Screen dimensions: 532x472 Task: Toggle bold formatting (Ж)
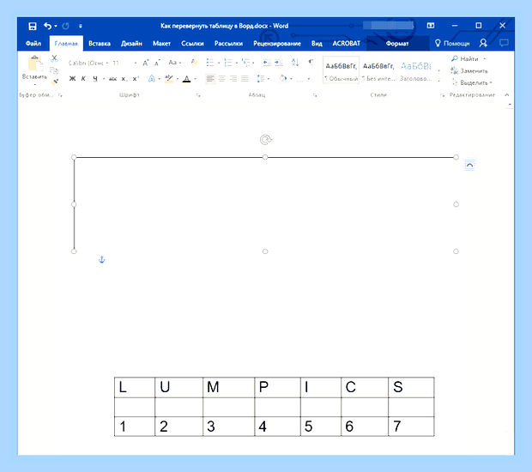(x=72, y=79)
